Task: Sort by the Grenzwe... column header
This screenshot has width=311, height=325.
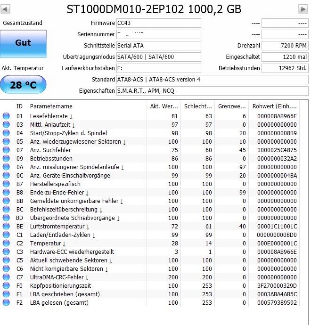Action: click(231, 106)
